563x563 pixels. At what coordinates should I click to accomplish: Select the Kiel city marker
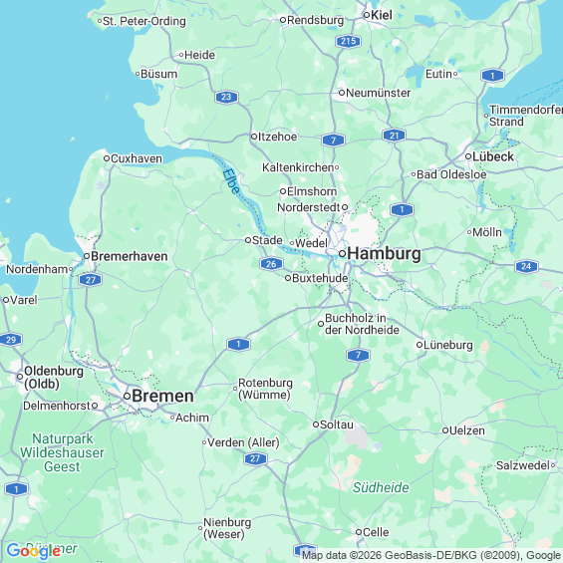(367, 15)
